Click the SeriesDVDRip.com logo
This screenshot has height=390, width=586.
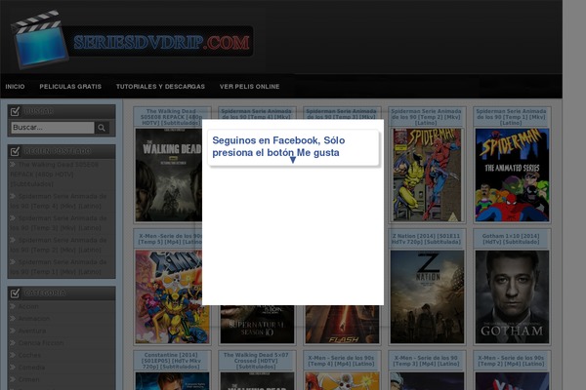tap(133, 40)
